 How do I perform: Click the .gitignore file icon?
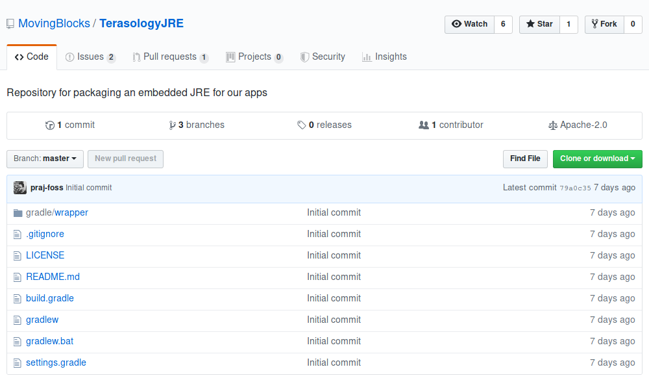coord(18,234)
